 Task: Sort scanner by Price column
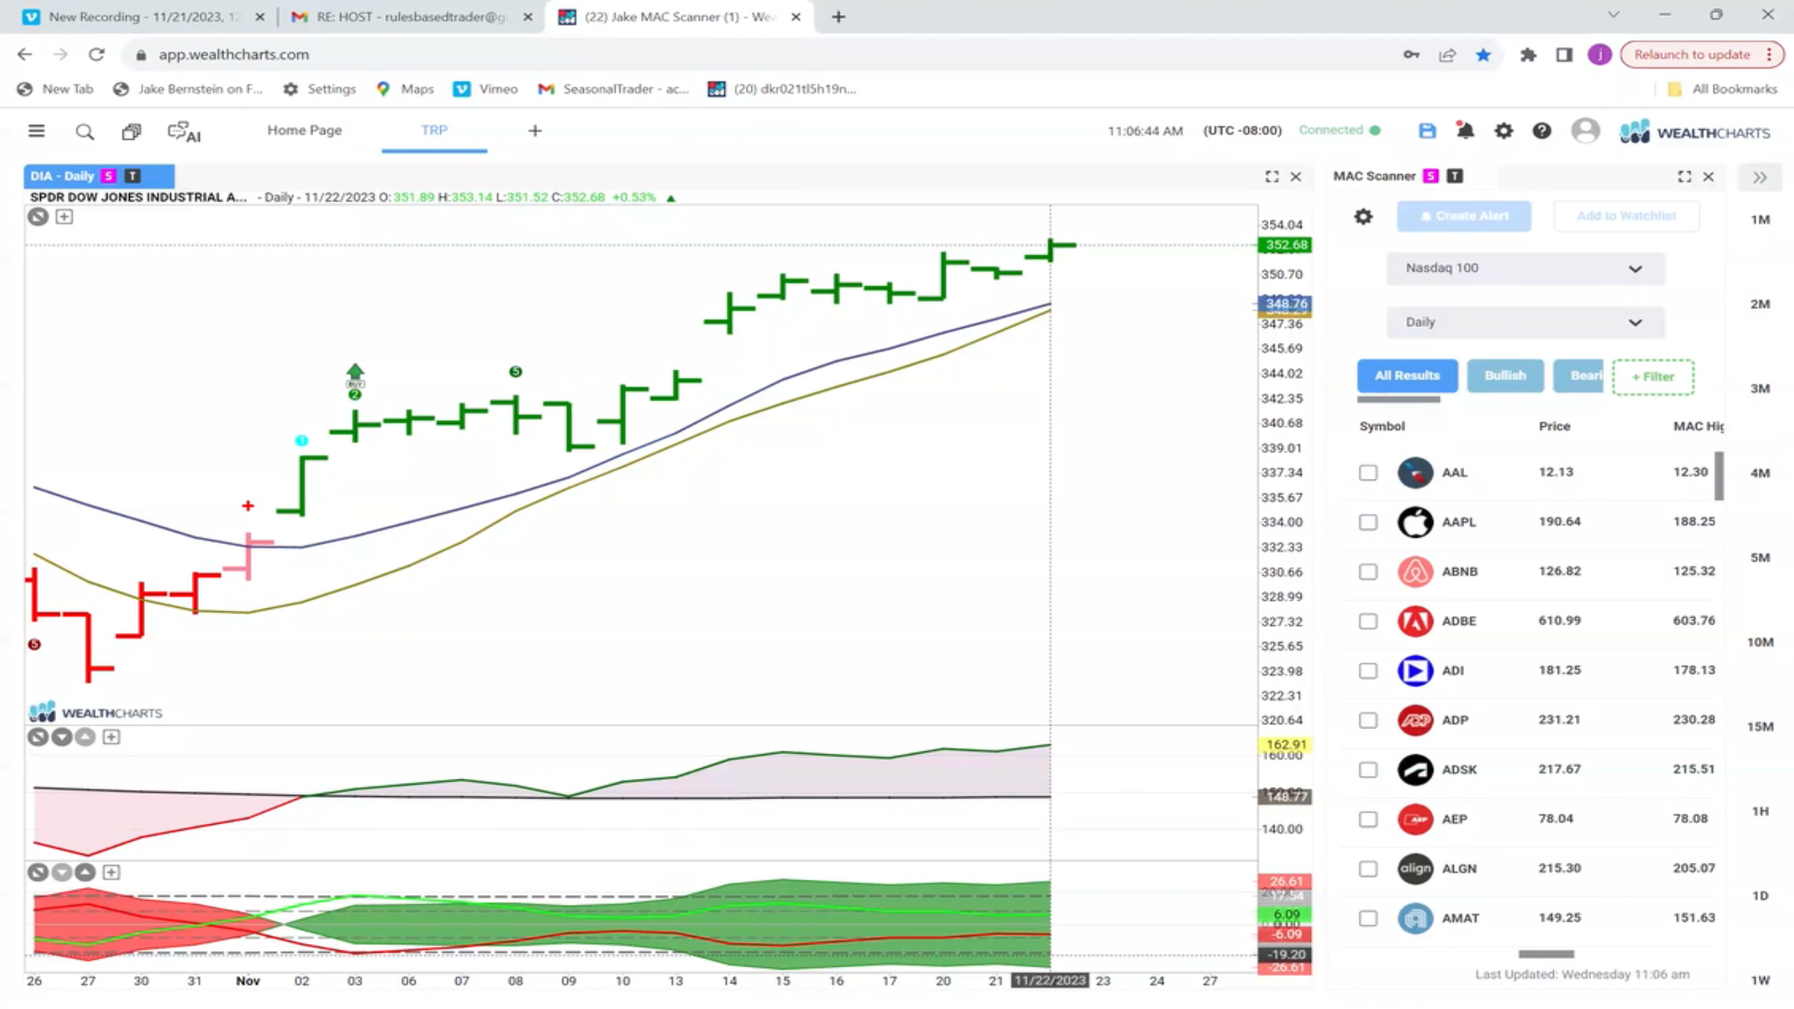pyautogui.click(x=1555, y=427)
